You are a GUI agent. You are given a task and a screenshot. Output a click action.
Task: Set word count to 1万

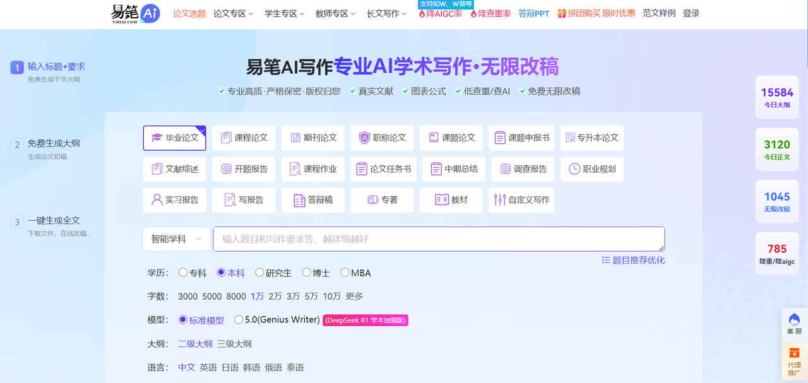click(257, 297)
